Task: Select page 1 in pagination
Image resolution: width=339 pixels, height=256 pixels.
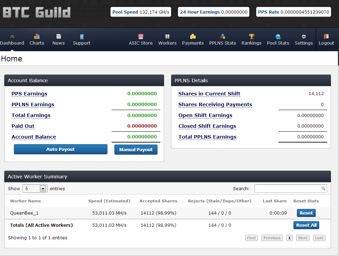Action: 289,238
